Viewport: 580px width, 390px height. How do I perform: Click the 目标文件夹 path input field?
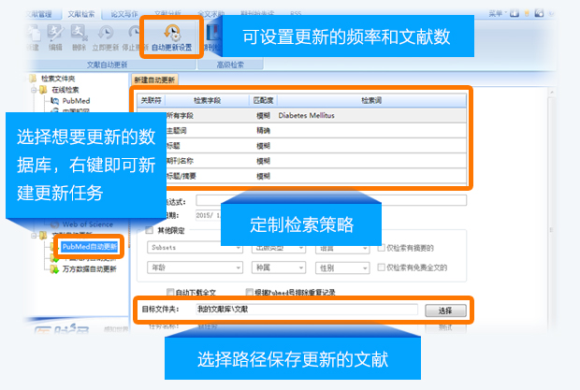(307, 310)
